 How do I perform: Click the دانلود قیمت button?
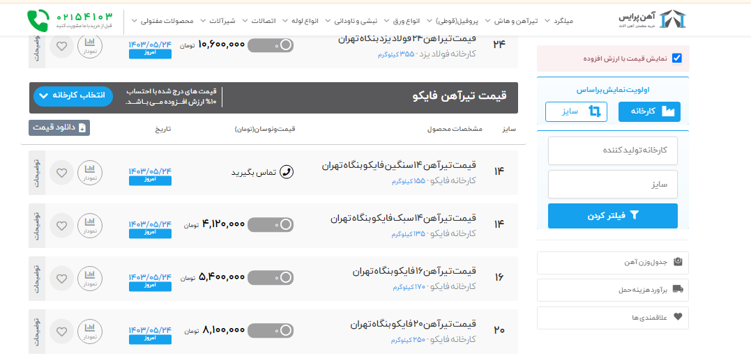(59, 127)
